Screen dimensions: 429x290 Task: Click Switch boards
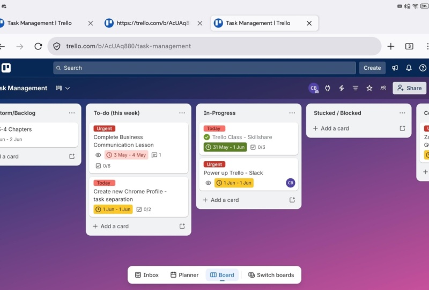pos(271,275)
